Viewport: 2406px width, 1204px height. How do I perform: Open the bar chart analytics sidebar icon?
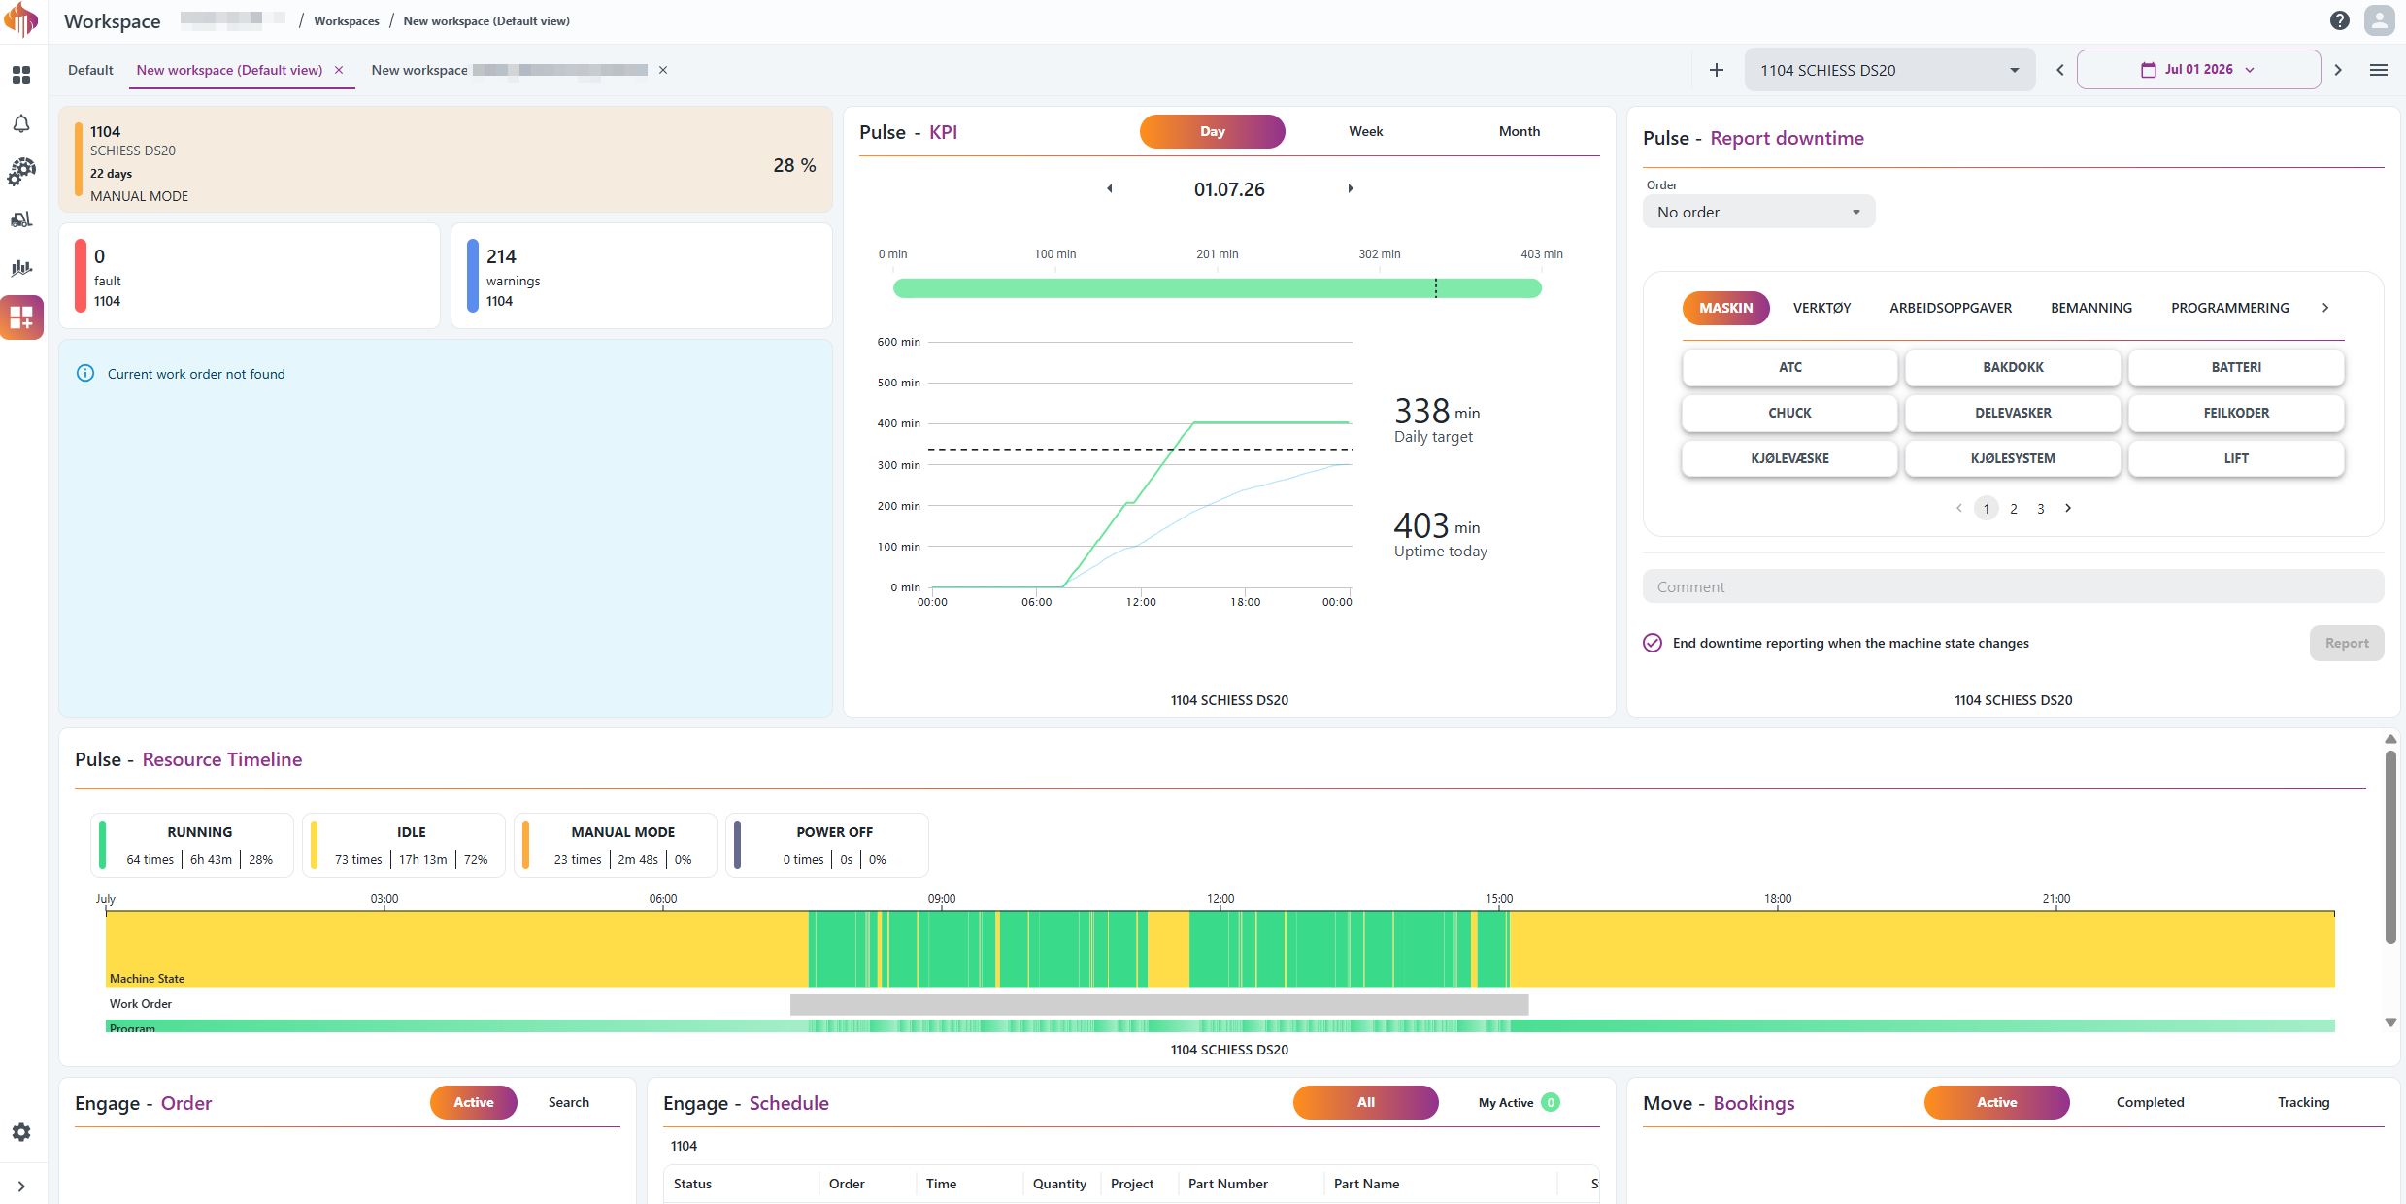(21, 268)
